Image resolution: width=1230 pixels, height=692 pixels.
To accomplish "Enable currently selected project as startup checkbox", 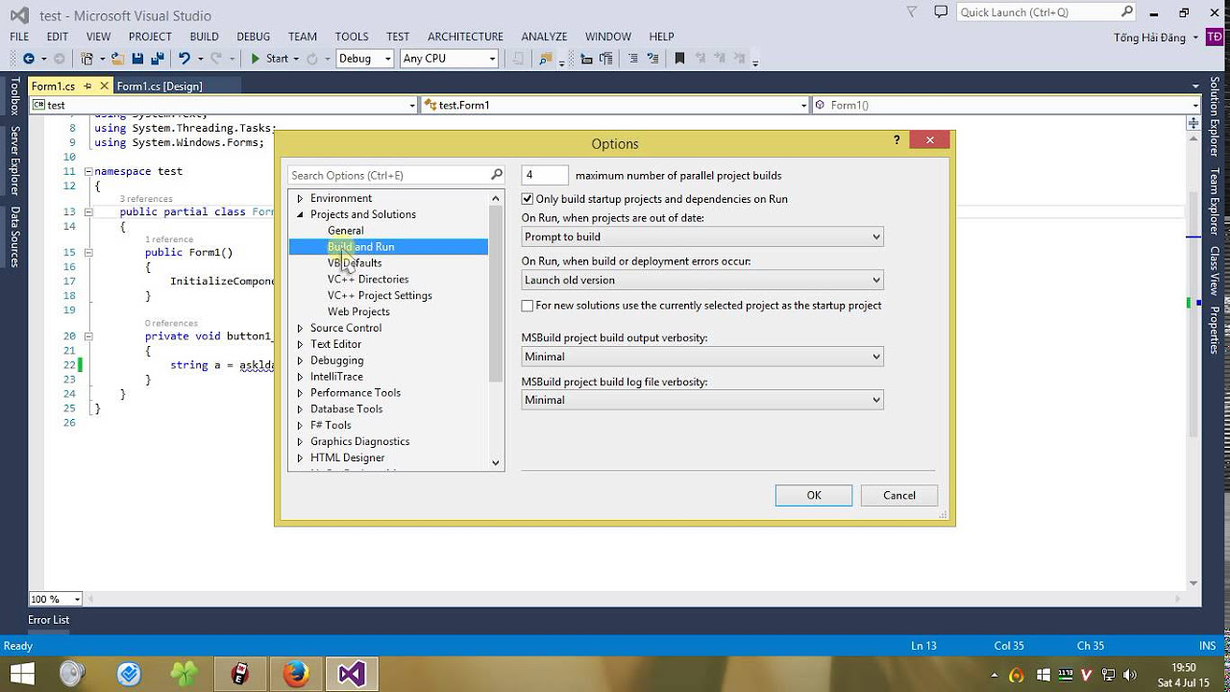I will point(527,306).
